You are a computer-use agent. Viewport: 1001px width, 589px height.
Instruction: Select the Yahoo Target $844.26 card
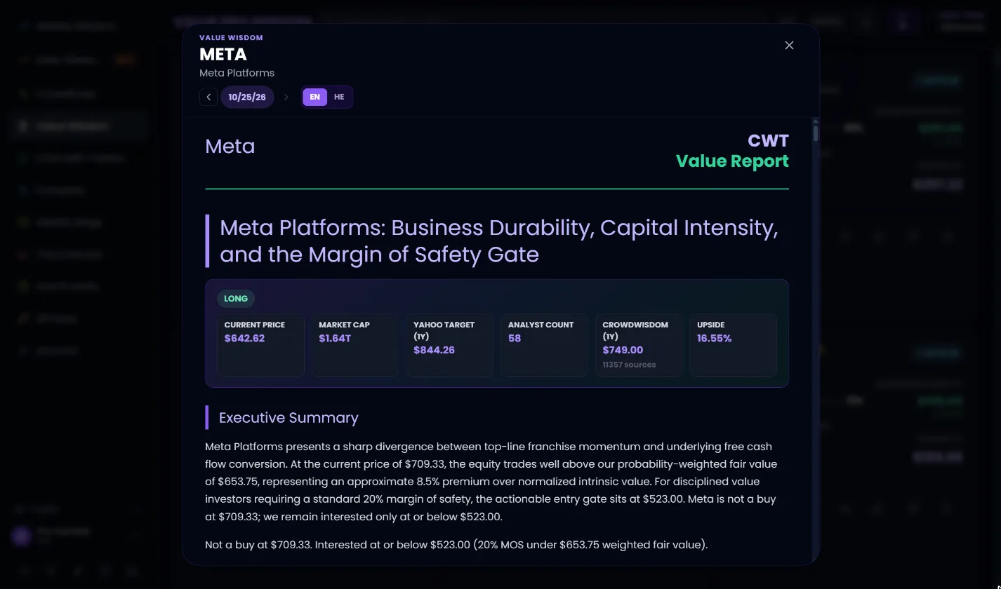pyautogui.click(x=450, y=345)
